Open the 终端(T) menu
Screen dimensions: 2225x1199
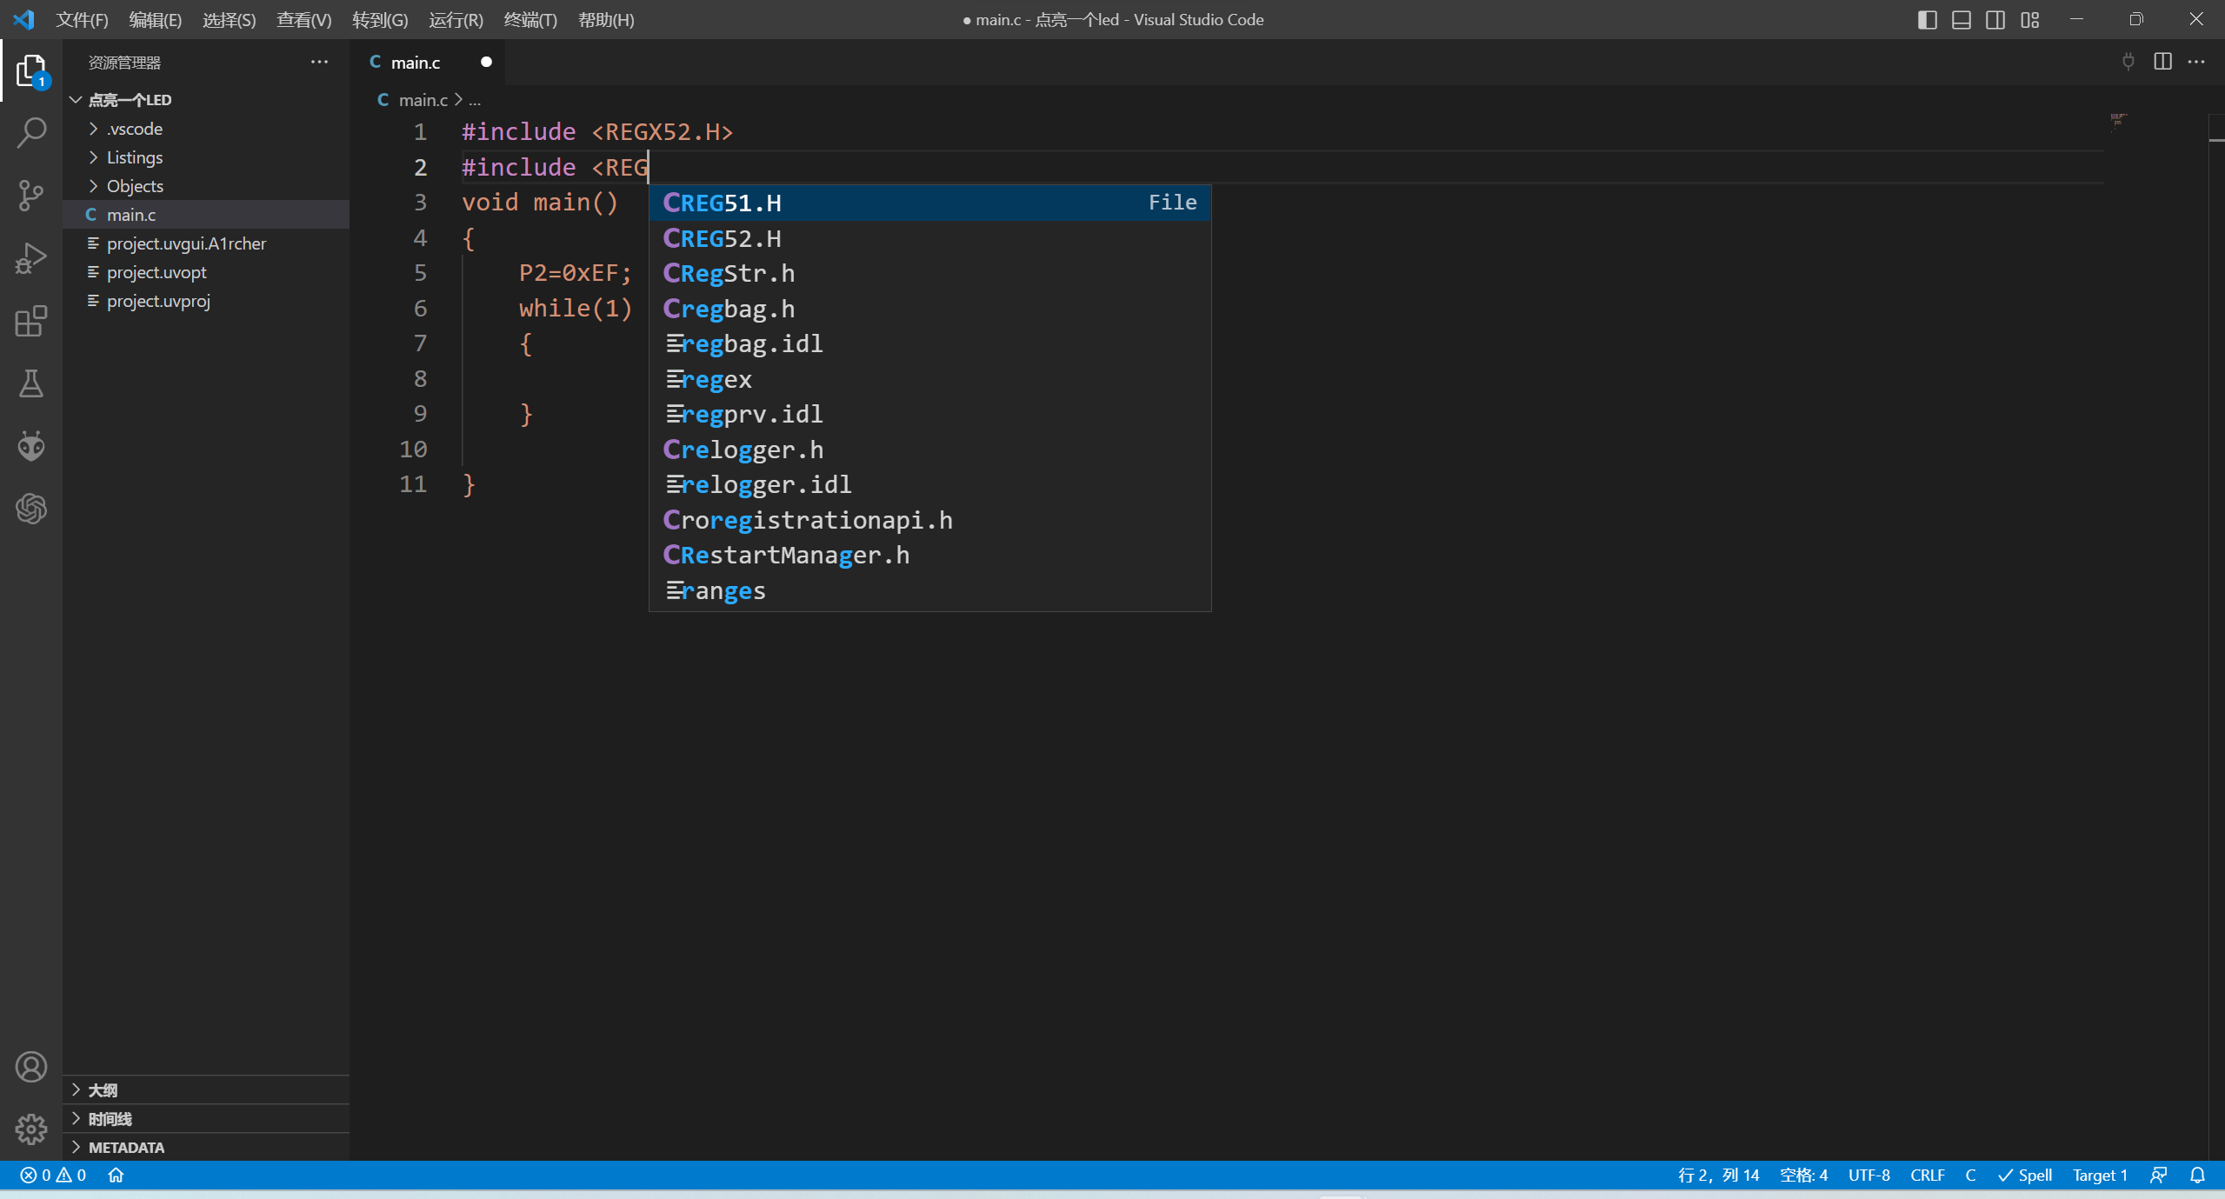(x=530, y=19)
